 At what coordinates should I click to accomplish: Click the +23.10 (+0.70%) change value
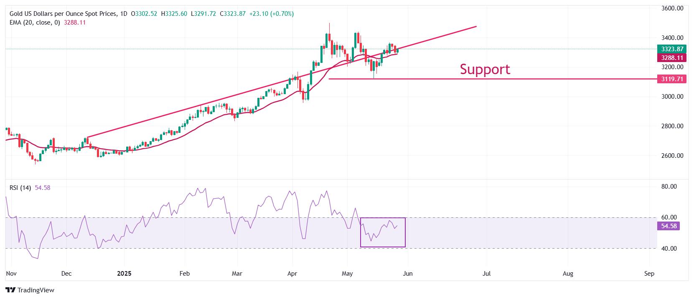(x=272, y=14)
